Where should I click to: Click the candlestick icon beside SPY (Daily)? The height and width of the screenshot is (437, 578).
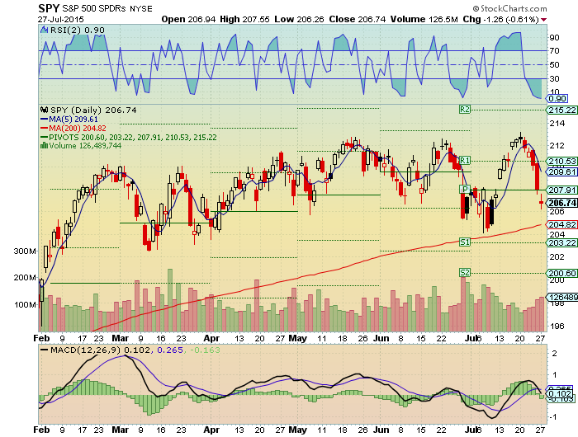45,110
